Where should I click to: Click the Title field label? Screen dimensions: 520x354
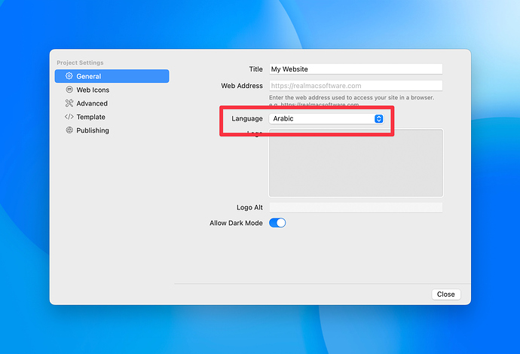pyautogui.click(x=255, y=69)
